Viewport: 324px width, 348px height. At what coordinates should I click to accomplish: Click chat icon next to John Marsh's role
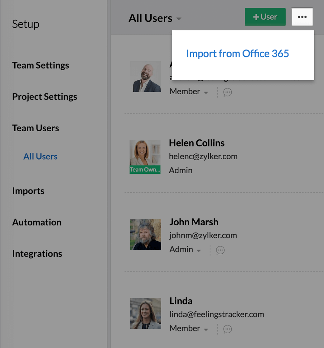click(220, 250)
